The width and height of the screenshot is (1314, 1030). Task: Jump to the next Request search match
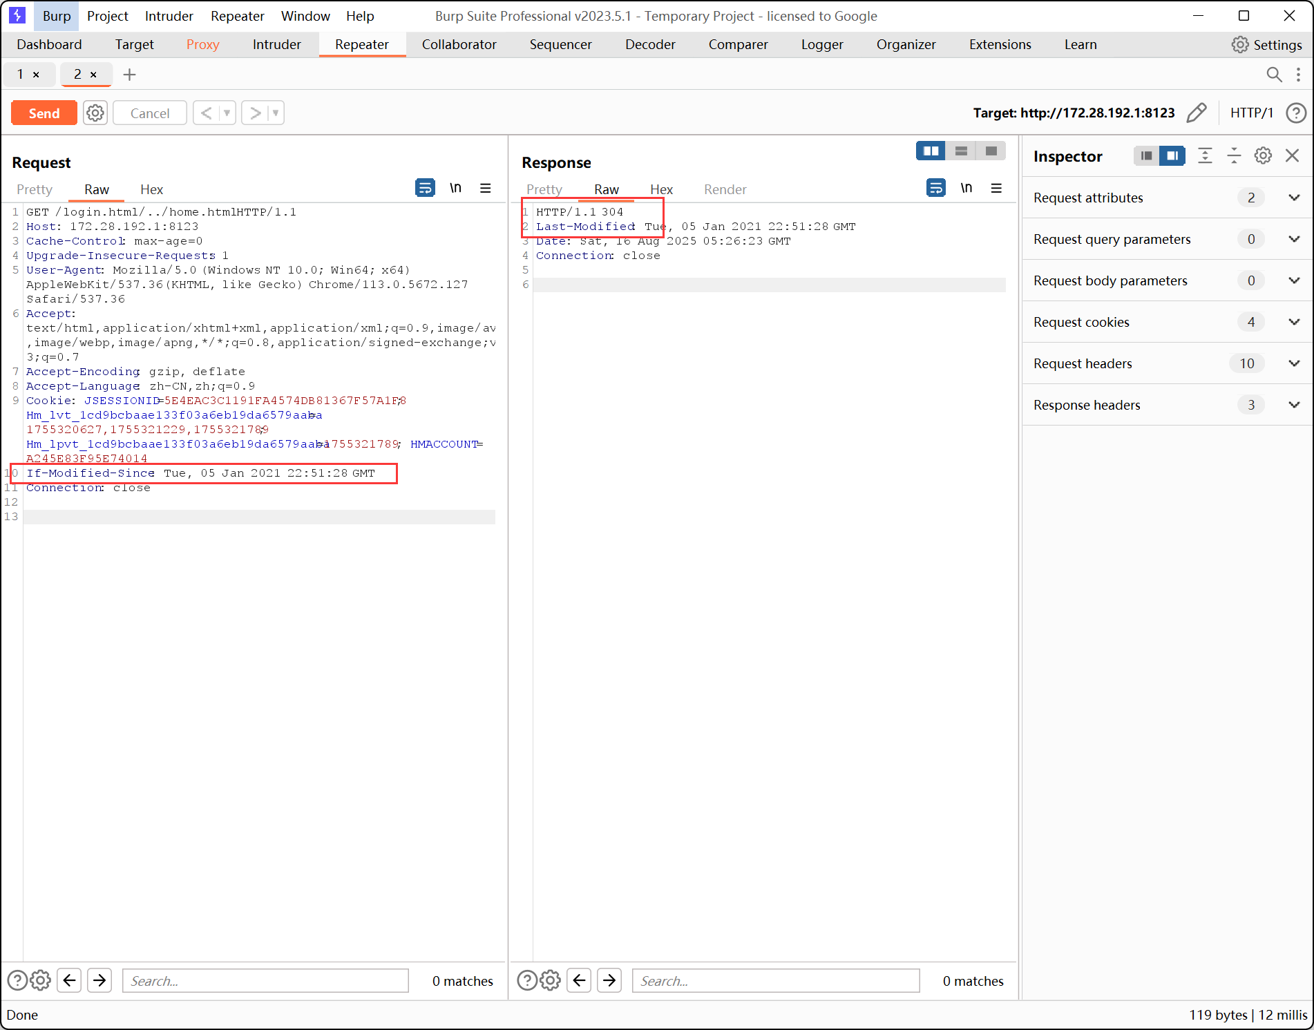(99, 980)
